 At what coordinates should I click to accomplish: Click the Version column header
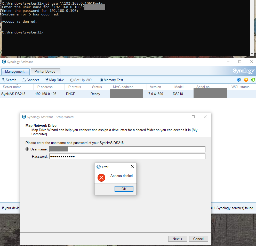(x=159, y=87)
